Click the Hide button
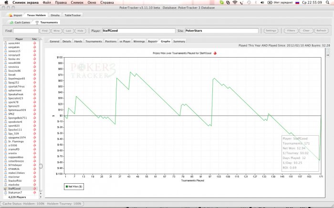 pos(80,30)
